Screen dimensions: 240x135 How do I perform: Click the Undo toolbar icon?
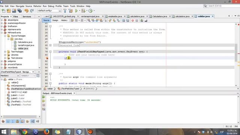click(x=27, y=11)
